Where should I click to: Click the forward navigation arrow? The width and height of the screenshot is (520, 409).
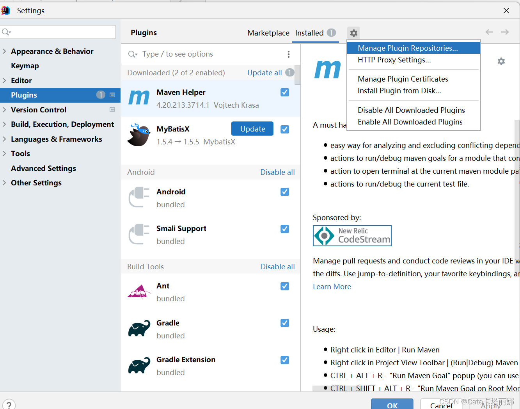505,32
